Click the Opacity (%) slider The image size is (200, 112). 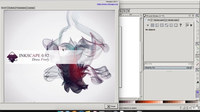(x=168, y=68)
